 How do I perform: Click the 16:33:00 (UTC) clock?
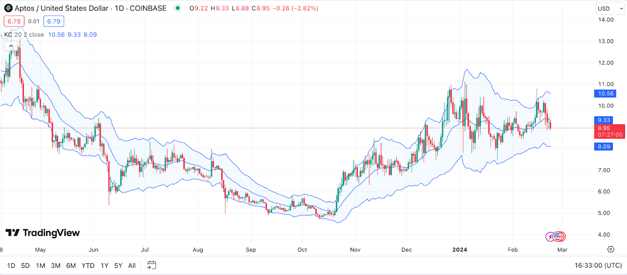(x=598, y=266)
